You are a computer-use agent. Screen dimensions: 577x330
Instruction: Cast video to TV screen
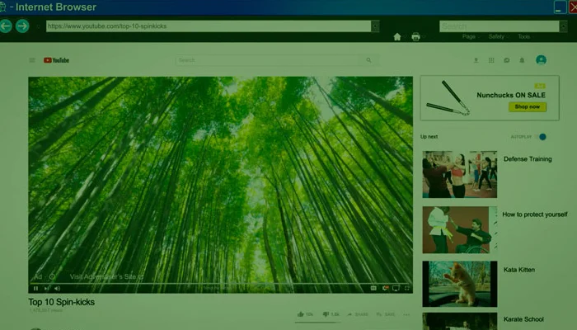click(396, 288)
